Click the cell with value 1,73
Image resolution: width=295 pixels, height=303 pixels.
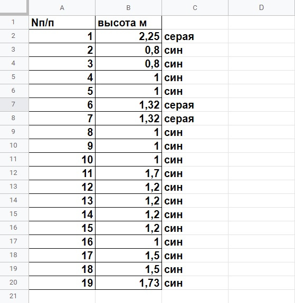pyautogui.click(x=128, y=282)
